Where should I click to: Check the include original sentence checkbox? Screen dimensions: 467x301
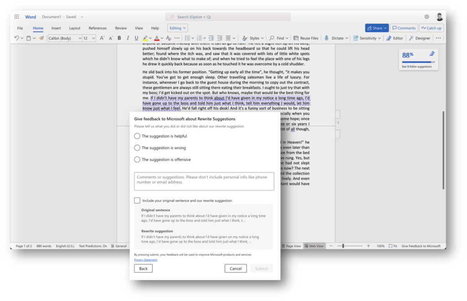[x=137, y=200]
